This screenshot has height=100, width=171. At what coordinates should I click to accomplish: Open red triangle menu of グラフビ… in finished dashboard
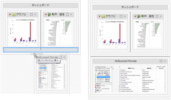(99, 16)
